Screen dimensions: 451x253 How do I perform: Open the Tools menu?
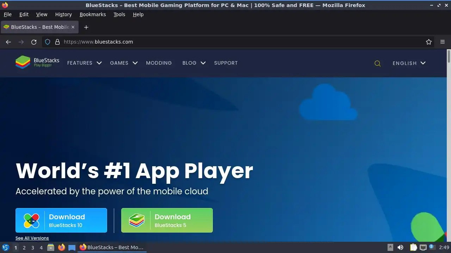[x=119, y=14]
